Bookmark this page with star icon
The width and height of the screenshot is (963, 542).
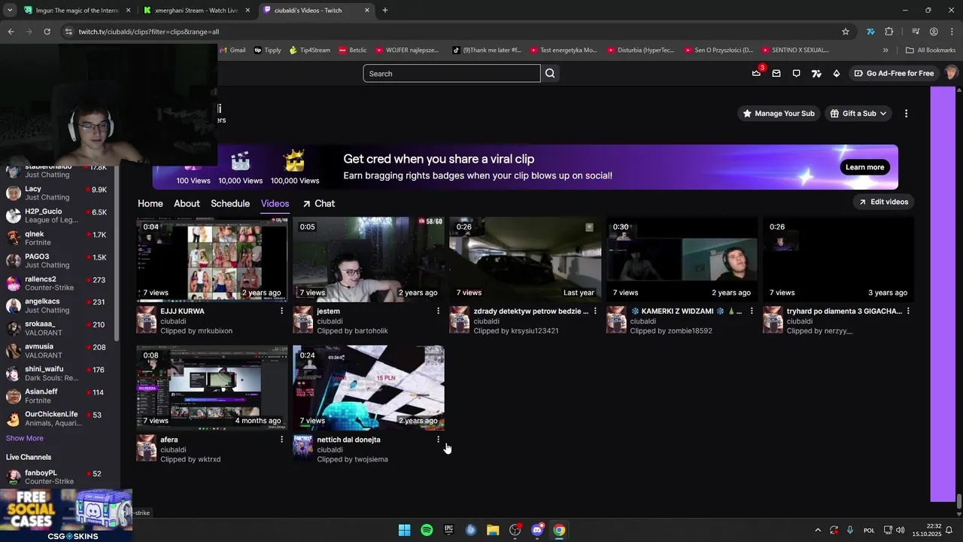coord(846,32)
